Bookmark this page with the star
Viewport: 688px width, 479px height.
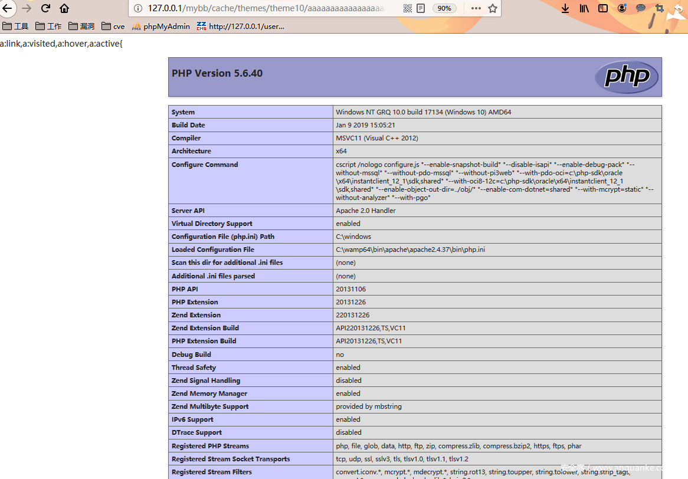click(x=493, y=8)
